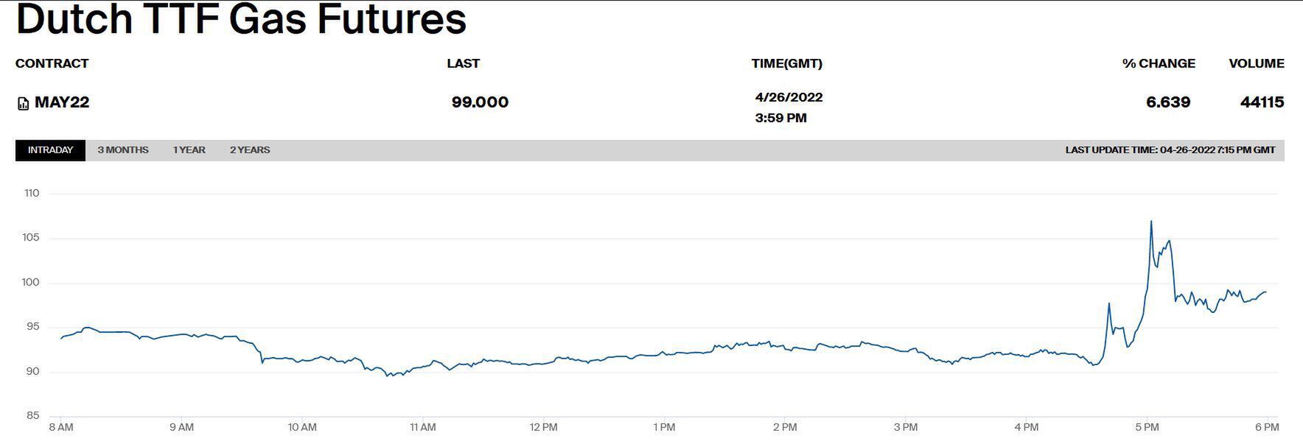Click the % CHANGE column header
This screenshot has height=441, width=1303.
[x=1159, y=63]
